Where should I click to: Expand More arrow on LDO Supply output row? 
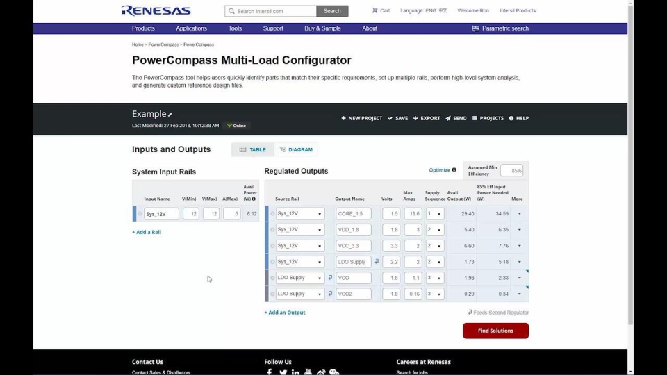(520, 262)
